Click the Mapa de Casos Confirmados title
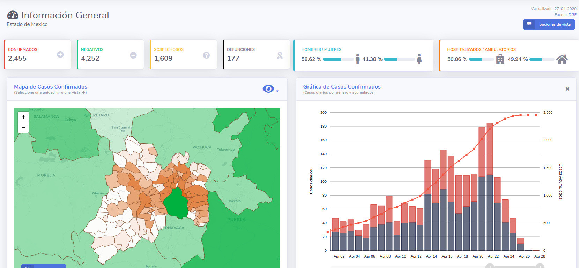 point(51,87)
